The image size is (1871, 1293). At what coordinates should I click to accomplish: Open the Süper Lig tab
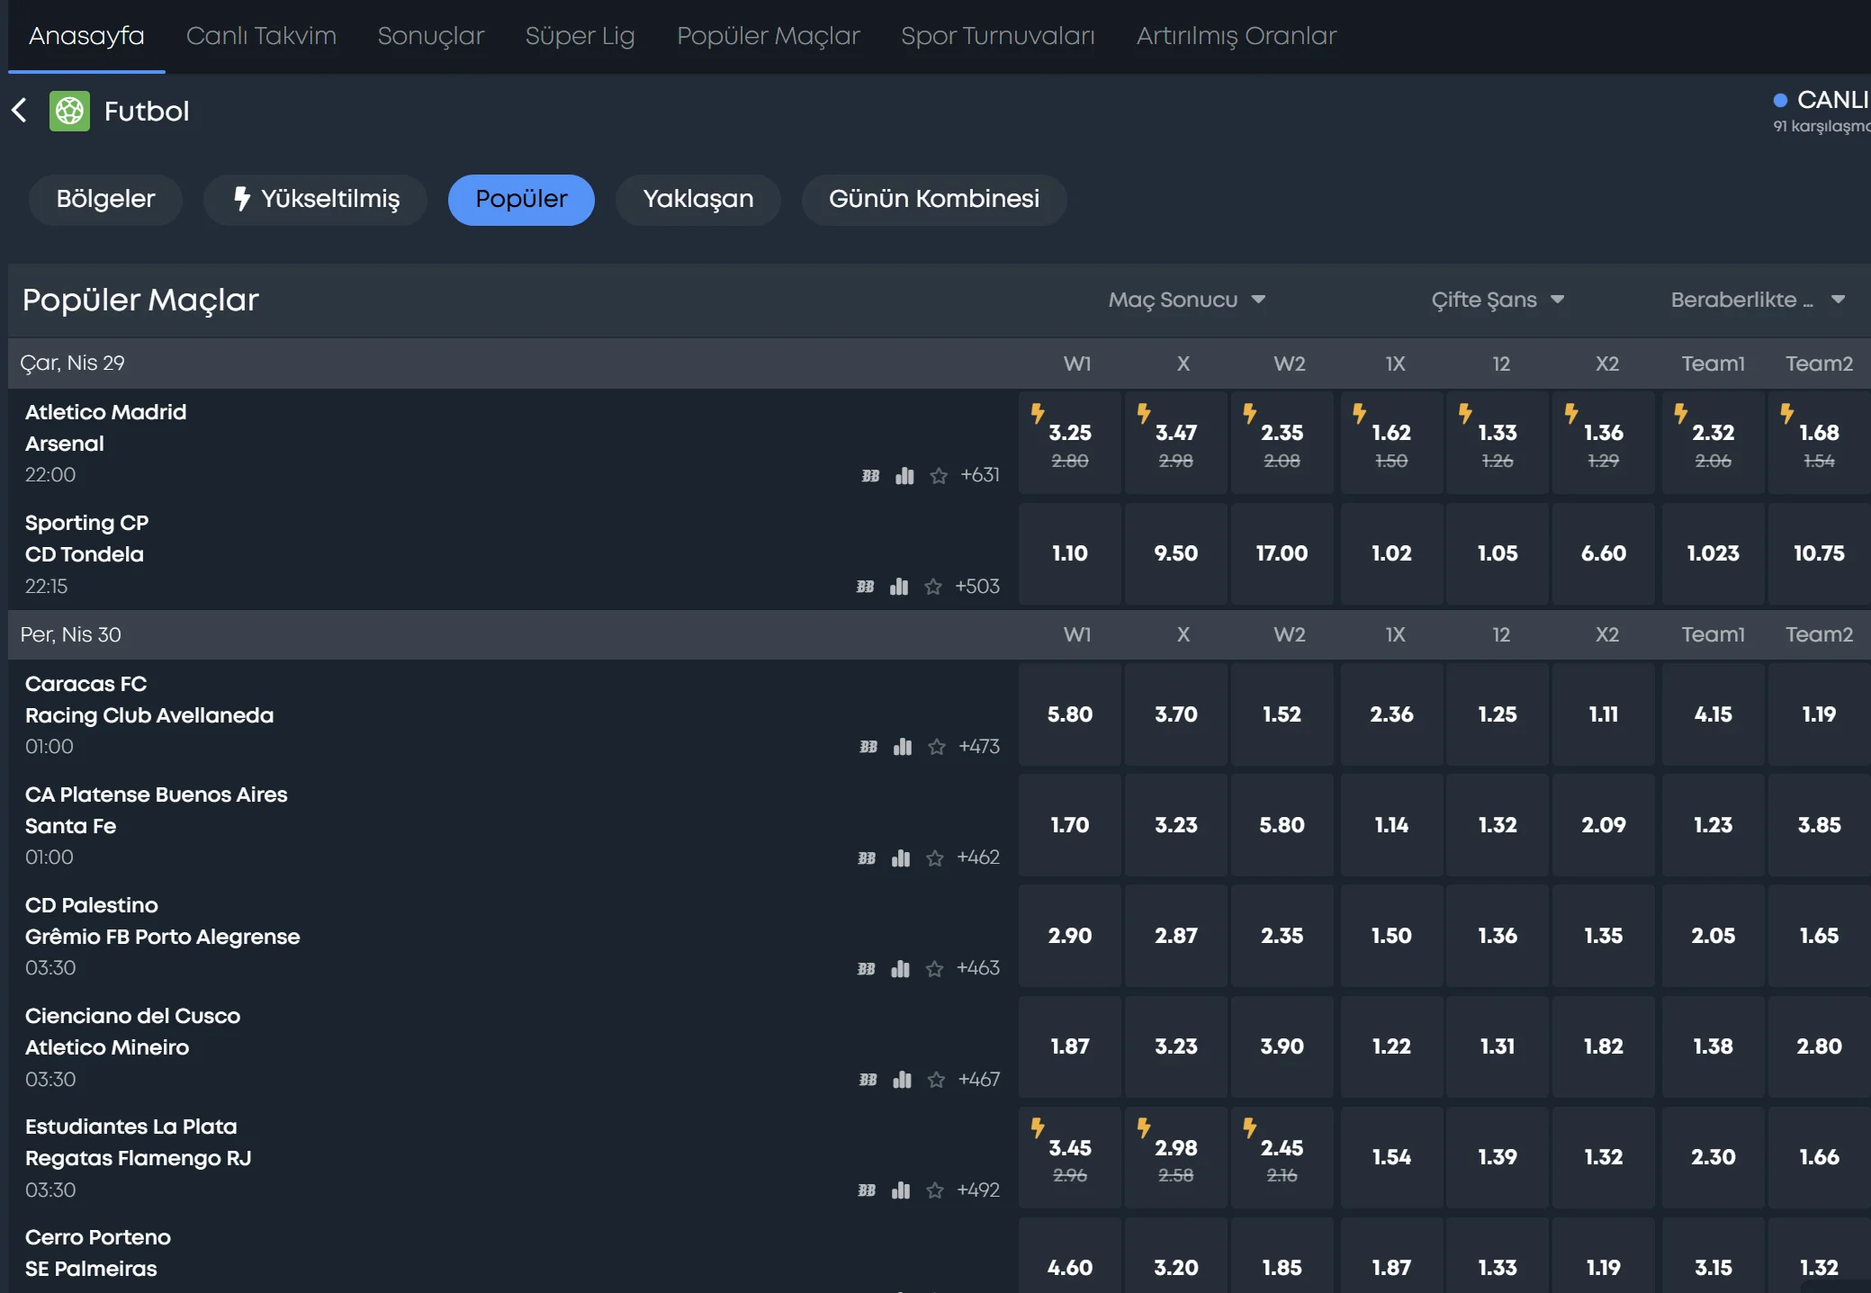(580, 36)
